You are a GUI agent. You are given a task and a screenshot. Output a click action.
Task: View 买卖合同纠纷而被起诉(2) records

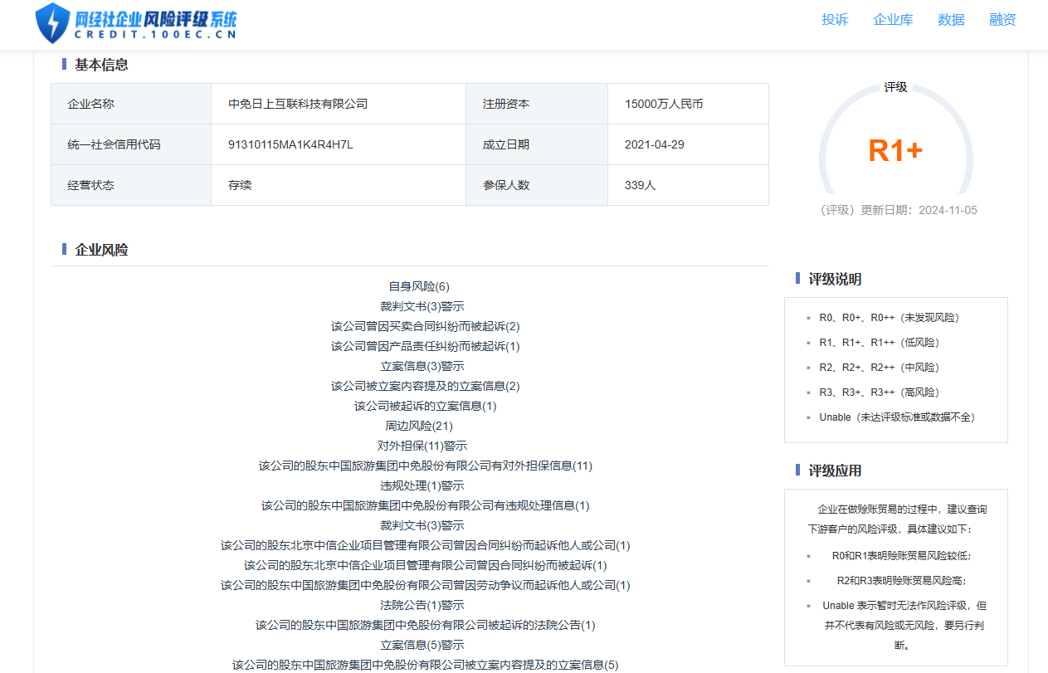point(425,326)
